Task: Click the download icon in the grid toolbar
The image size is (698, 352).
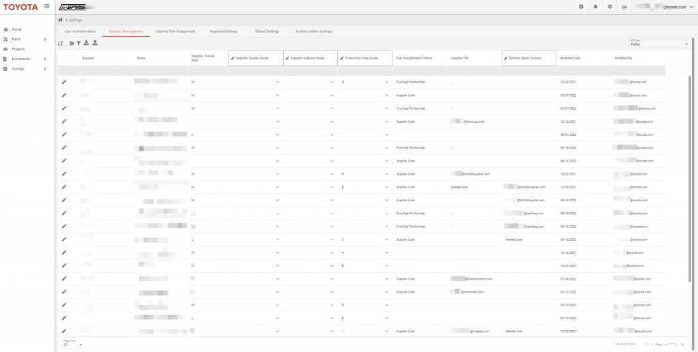Action: [87, 43]
